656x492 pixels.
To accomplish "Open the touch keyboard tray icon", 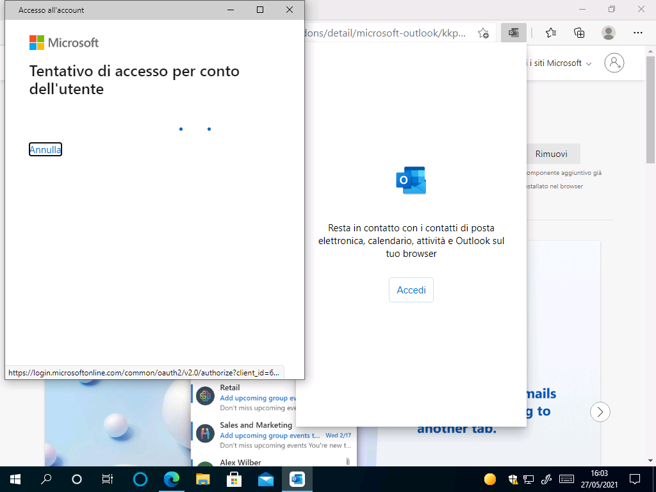I will coord(566,479).
